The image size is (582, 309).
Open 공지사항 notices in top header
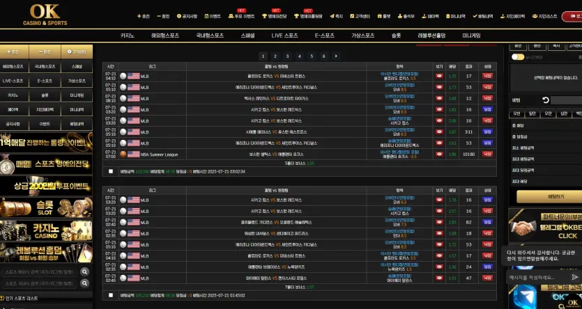coord(187,16)
